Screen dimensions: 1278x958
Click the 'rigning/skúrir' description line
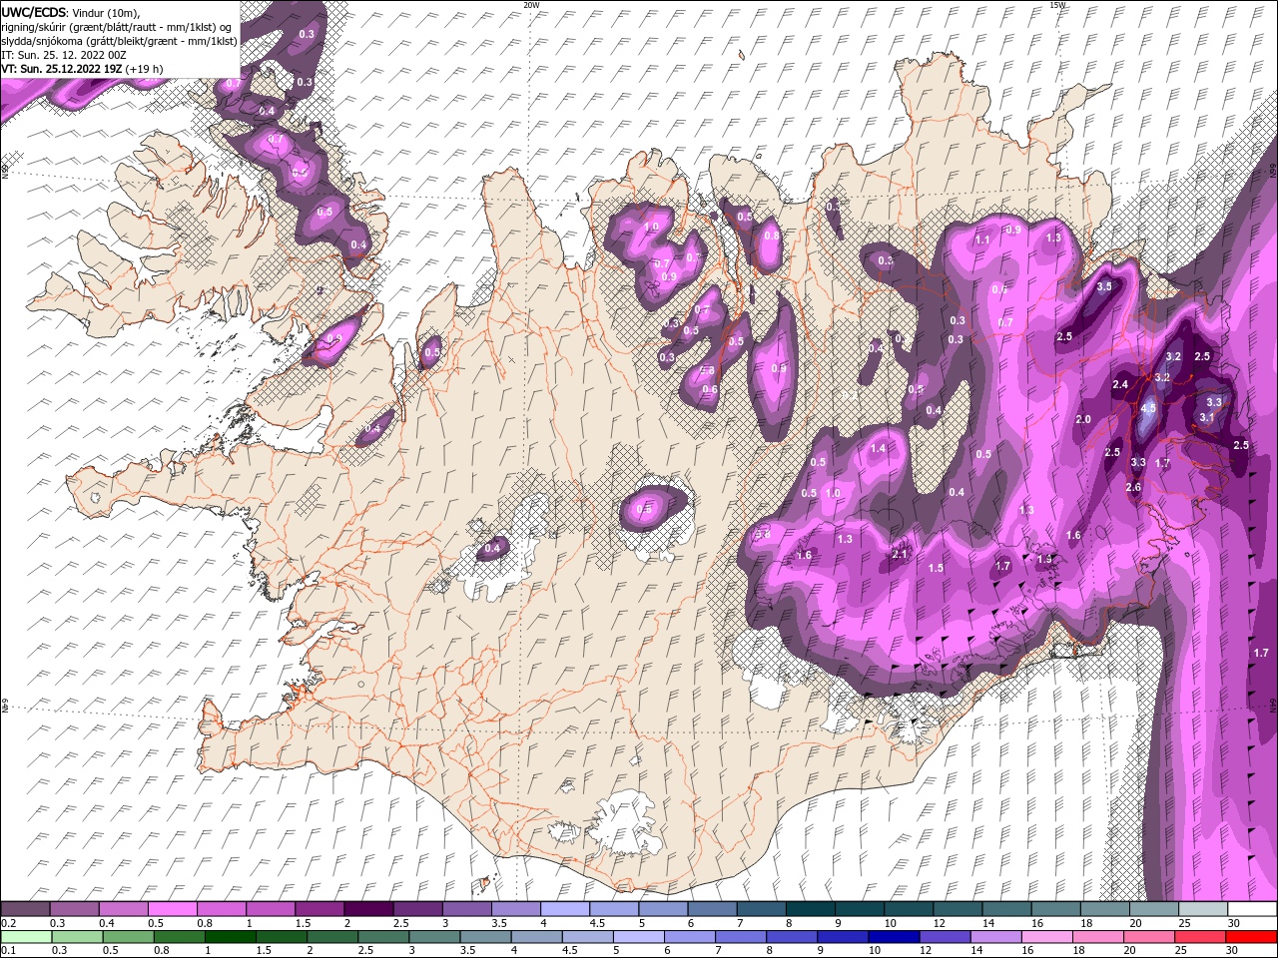[117, 27]
